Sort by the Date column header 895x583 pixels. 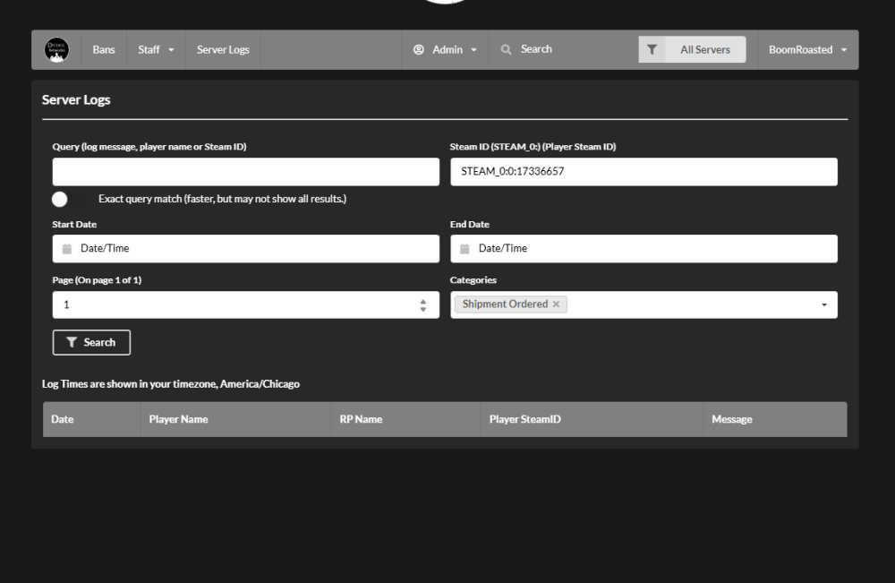(x=63, y=419)
